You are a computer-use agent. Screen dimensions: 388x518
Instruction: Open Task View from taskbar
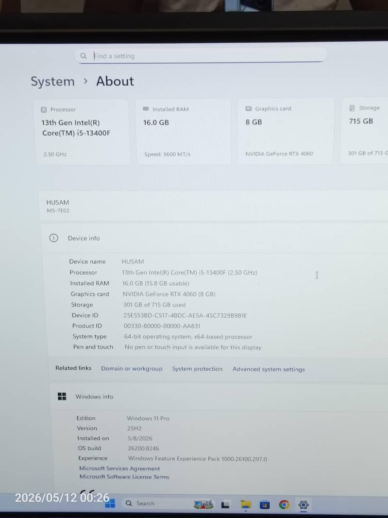pyautogui.click(x=225, y=505)
